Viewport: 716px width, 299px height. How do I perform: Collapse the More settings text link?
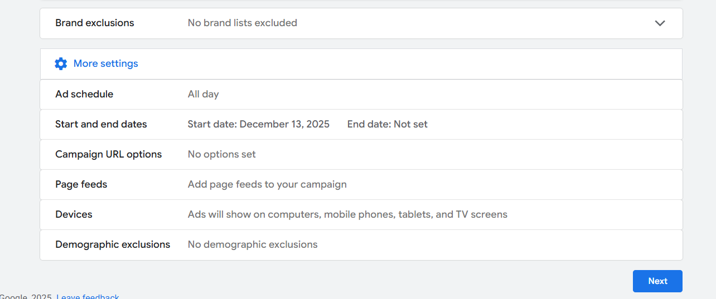coord(106,63)
